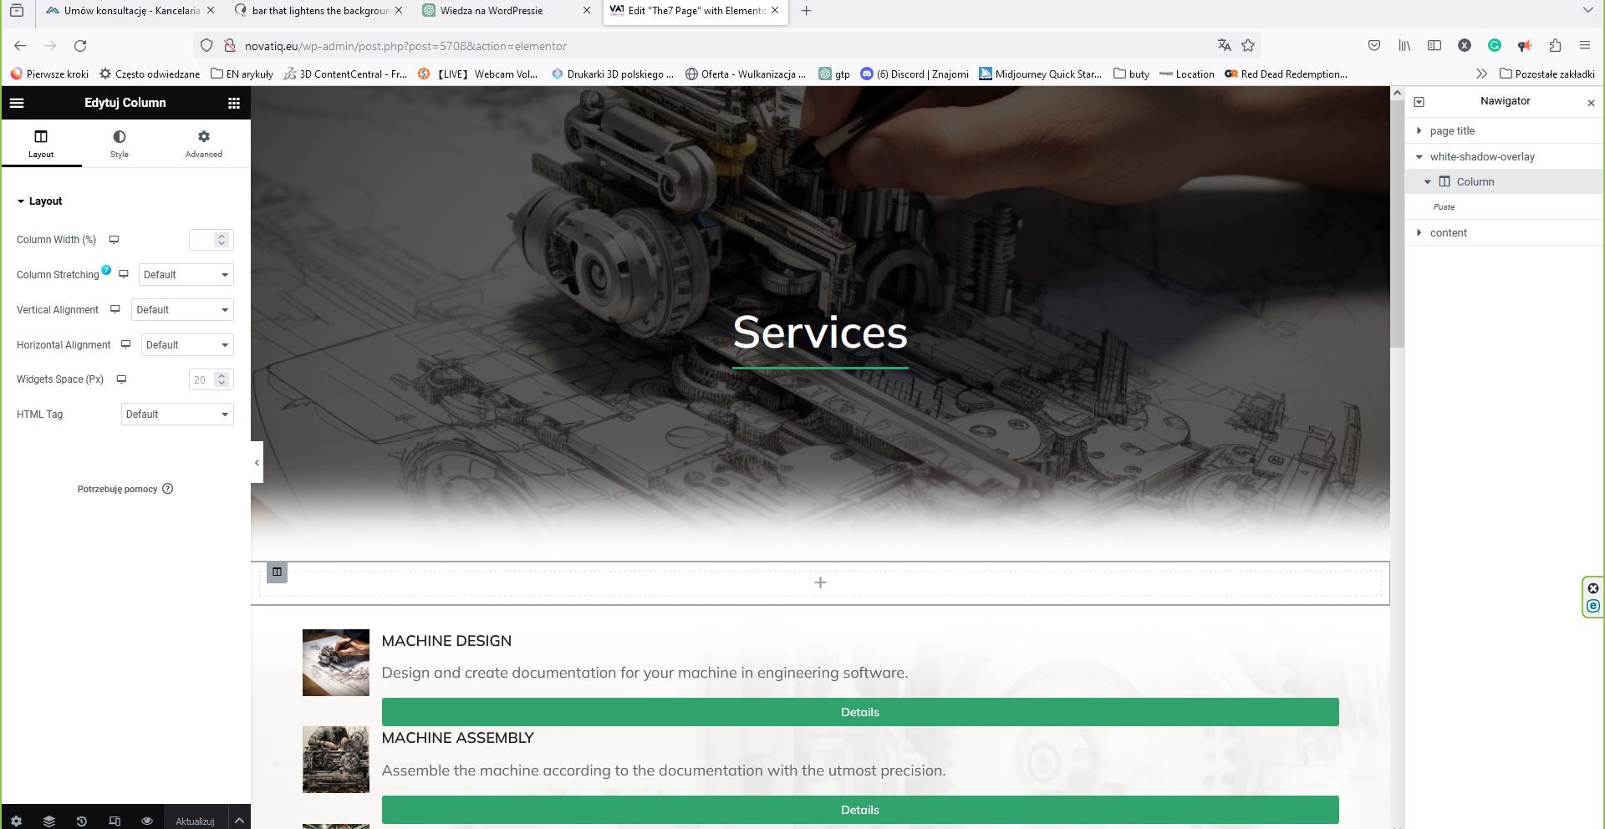Viewport: 1605px width, 829px height.
Task: Open the Horizontal Alignment dropdown
Action: click(x=187, y=345)
